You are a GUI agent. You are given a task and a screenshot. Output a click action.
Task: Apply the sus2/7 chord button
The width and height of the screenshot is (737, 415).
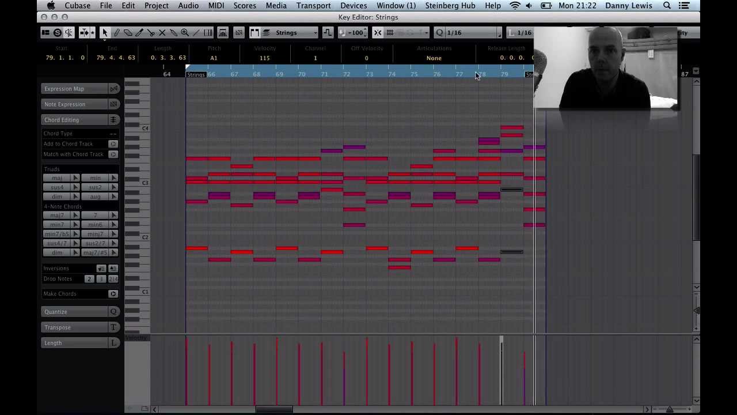[95, 243]
